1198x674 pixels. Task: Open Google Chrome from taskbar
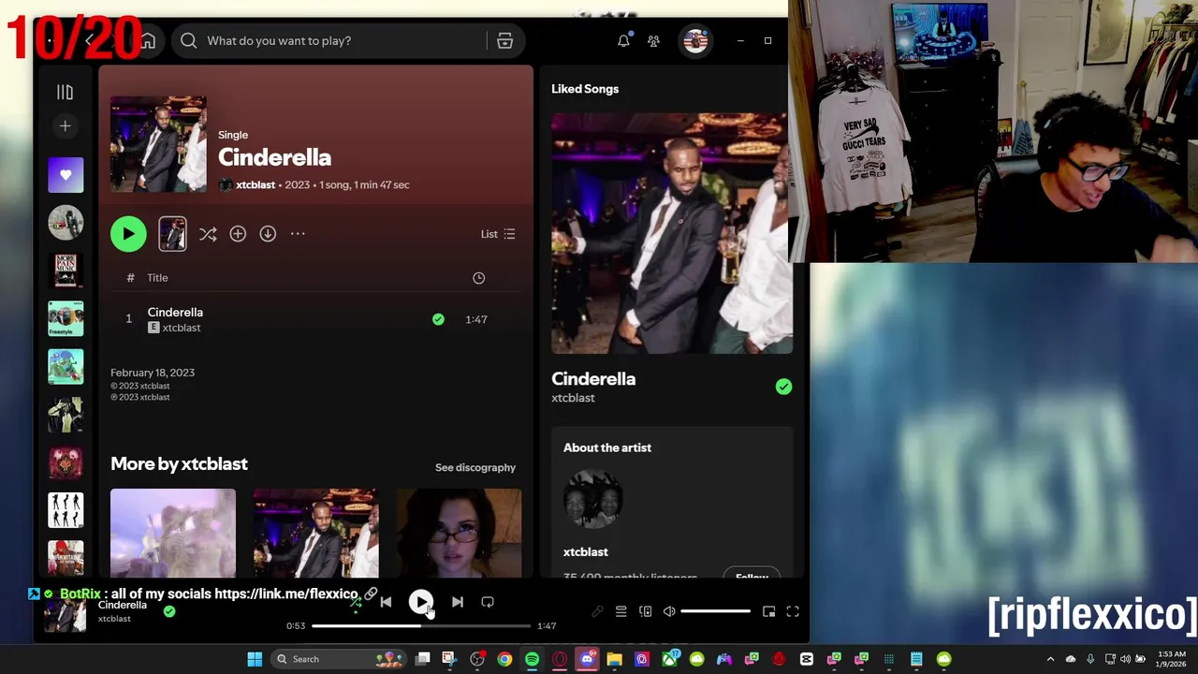point(504,659)
